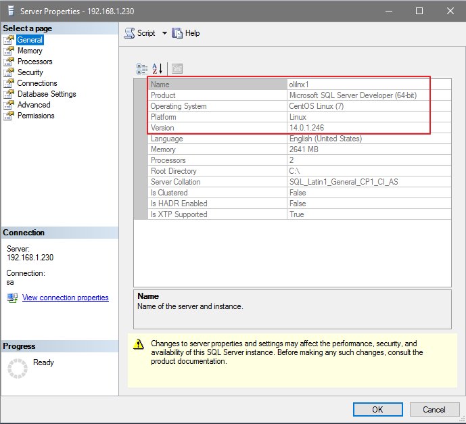Viewport: 466px width, 424px height.
Task: Select the Is HADR Enabled row
Action: (299, 204)
